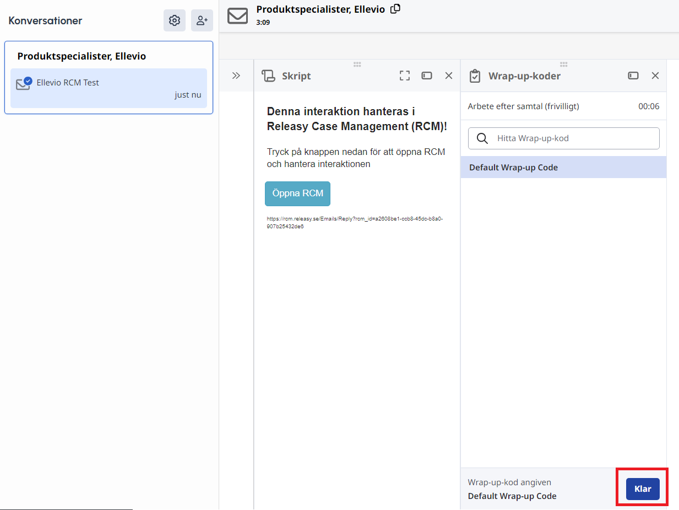Click the 3:09 duration in the header
Screen dimensions: 679x510
(263, 23)
